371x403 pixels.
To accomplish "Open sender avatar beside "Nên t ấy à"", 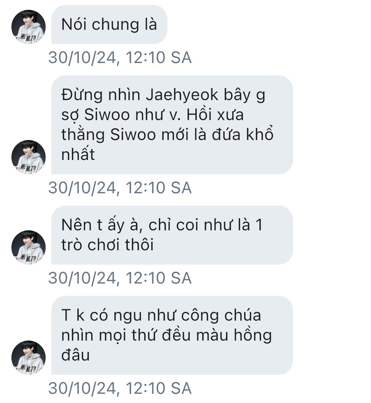I will coord(29,247).
